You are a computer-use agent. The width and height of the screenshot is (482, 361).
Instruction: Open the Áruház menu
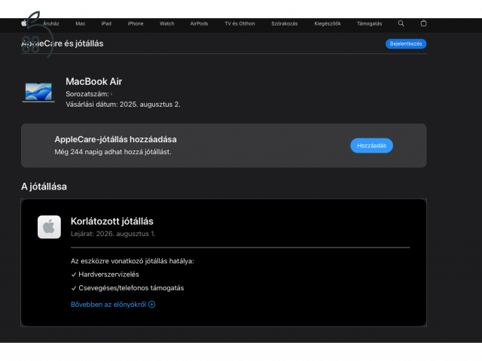(x=52, y=23)
